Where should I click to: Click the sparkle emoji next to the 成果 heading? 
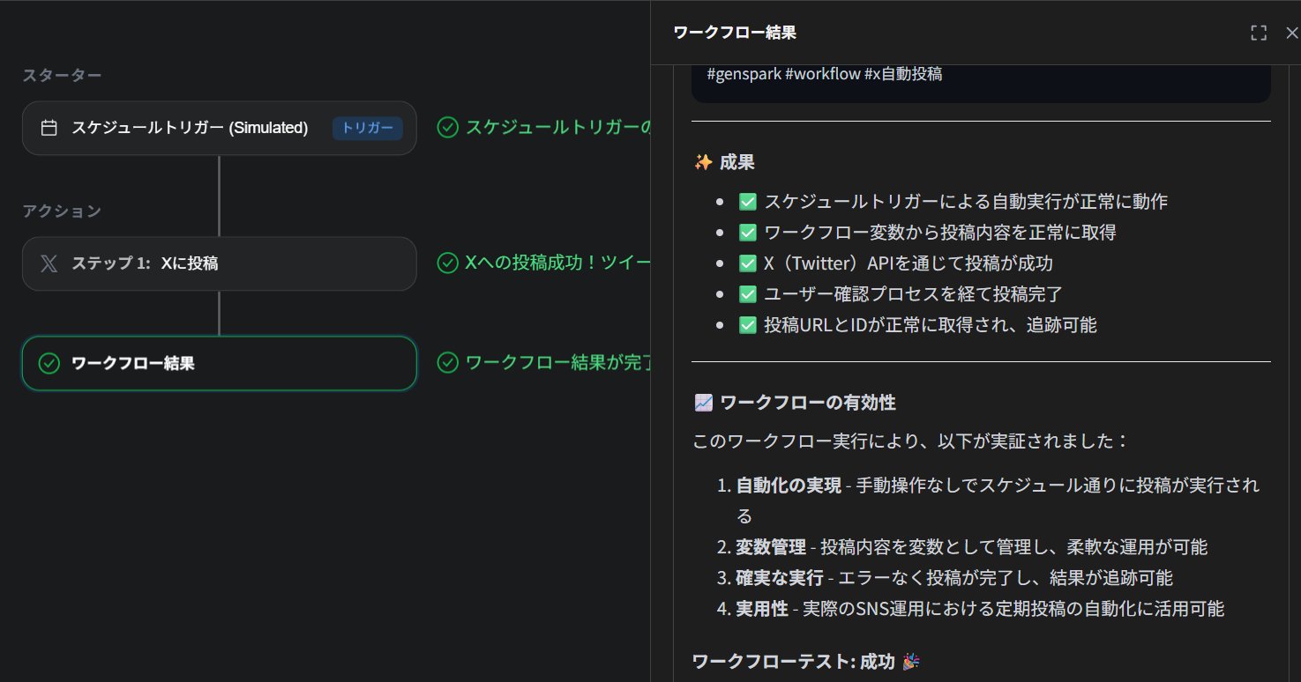point(703,162)
